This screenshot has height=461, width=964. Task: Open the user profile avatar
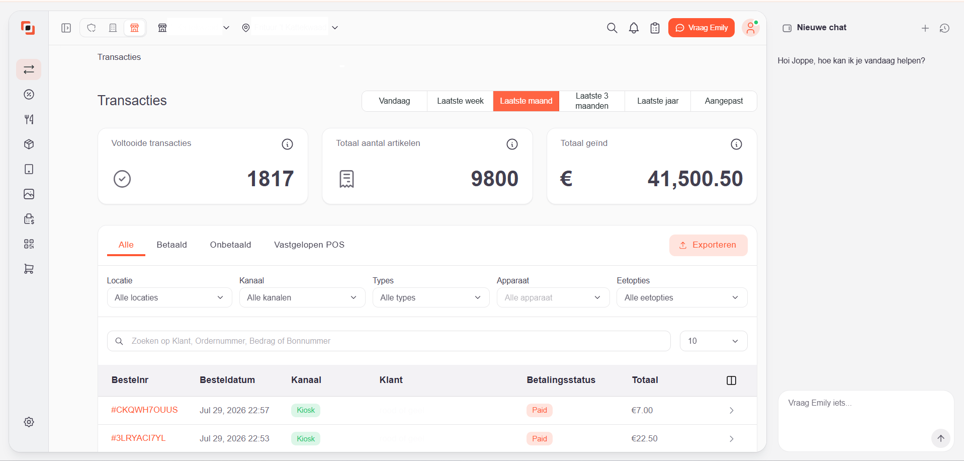point(750,28)
